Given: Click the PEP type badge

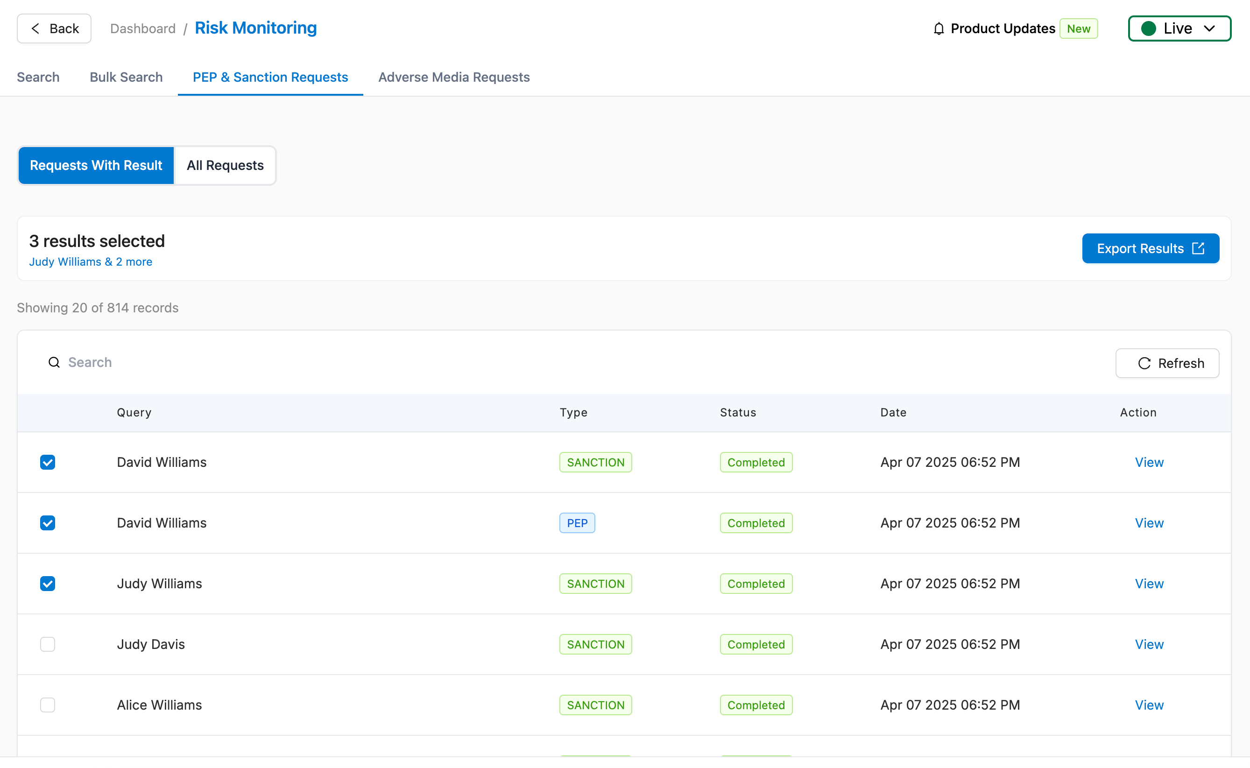Looking at the screenshot, I should tap(577, 523).
